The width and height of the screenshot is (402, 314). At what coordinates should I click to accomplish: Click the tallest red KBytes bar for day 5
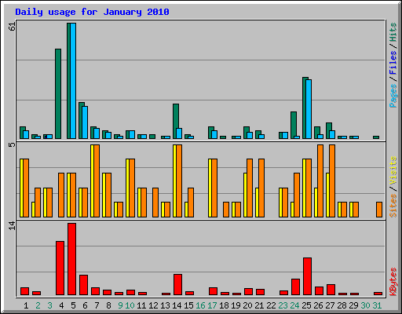pyautogui.click(x=71, y=259)
